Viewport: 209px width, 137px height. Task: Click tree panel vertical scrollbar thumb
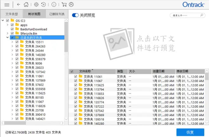click(x=66, y=37)
